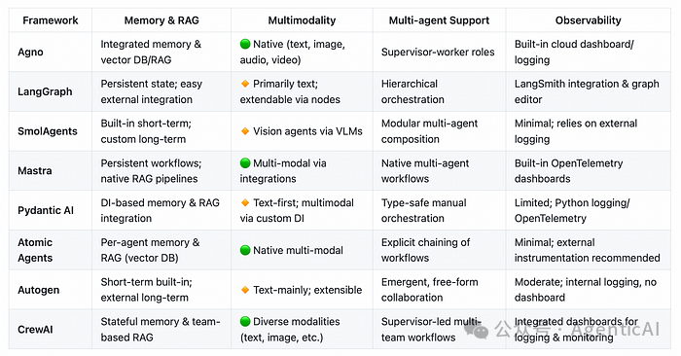Viewport: 681px width, 356px height.
Task: Click the green circle beside Diverse modalities
Action: coord(245,321)
